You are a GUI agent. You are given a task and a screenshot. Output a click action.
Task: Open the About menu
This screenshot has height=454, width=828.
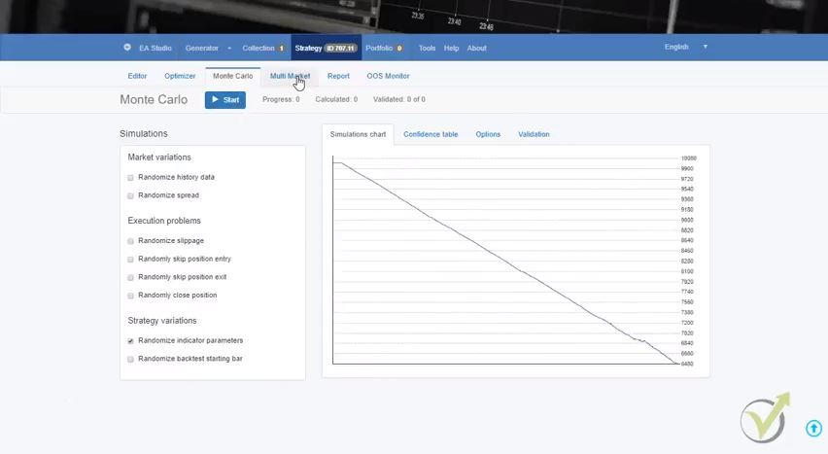pyautogui.click(x=476, y=48)
